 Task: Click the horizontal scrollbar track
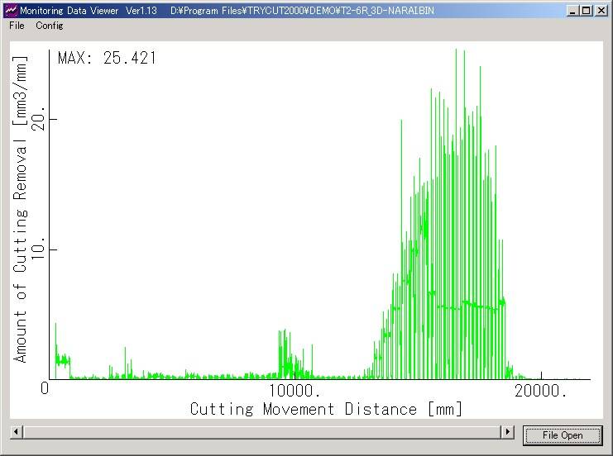261,432
